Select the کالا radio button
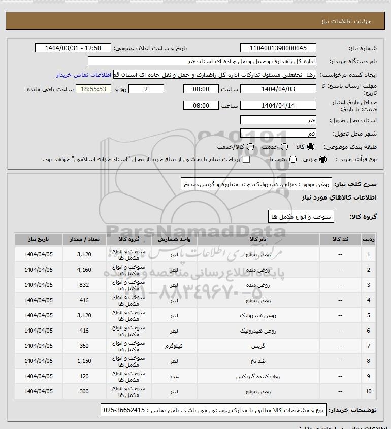391x429 pixels. pyautogui.click(x=311, y=147)
